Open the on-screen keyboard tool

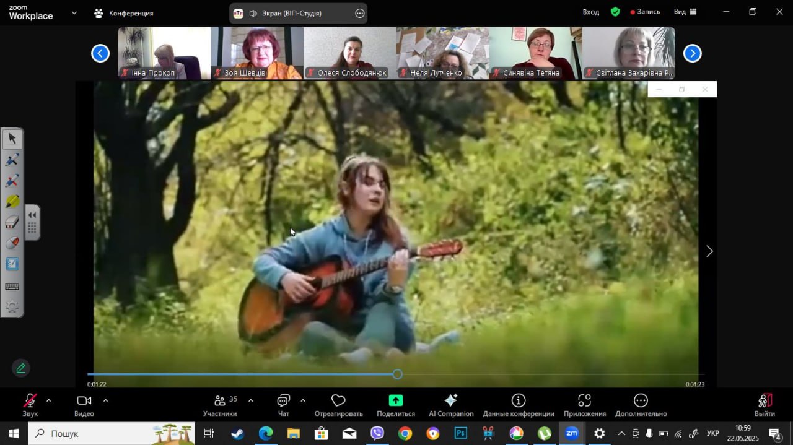point(12,287)
